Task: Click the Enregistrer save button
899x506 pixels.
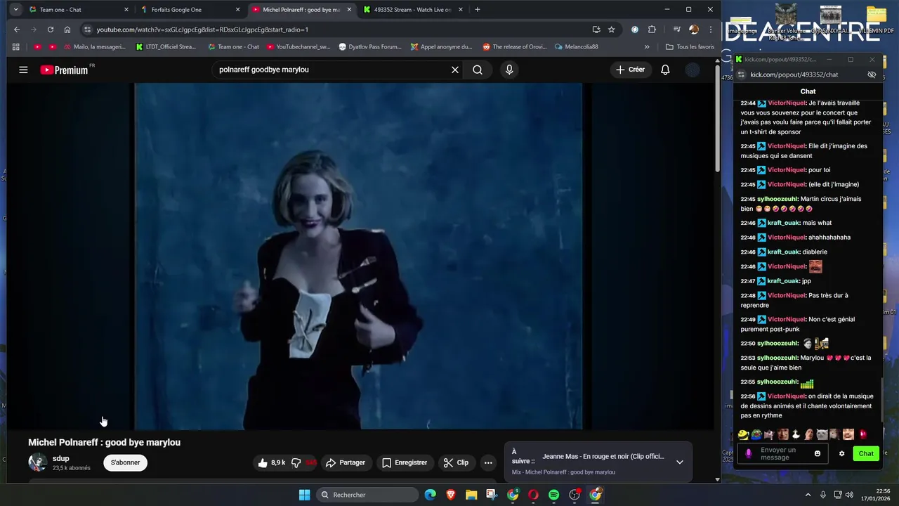Action: [x=405, y=462]
